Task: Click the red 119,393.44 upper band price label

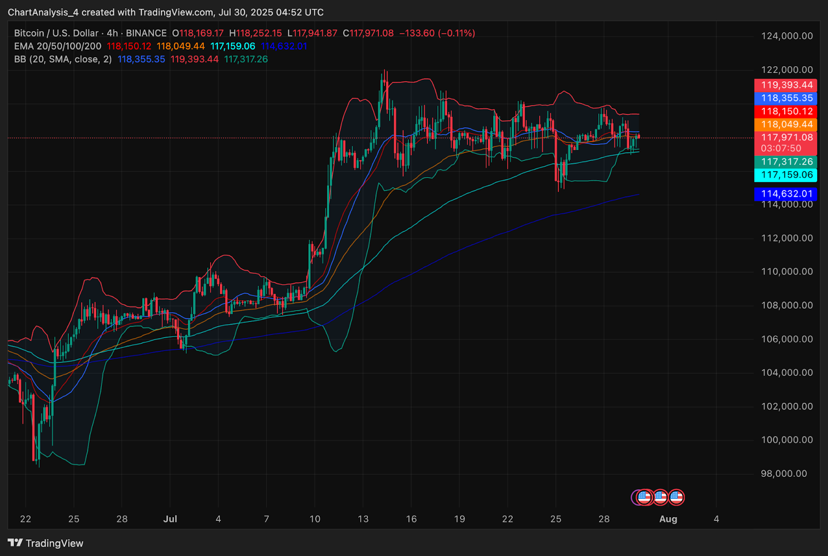Action: 786,85
